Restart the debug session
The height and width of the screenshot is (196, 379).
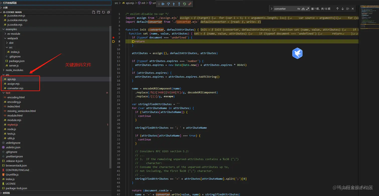coord(184,4)
